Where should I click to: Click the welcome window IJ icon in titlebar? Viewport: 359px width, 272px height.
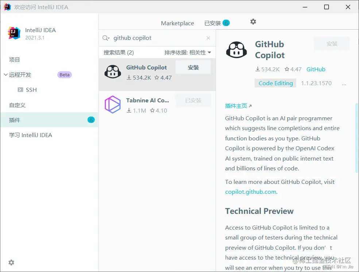click(x=7, y=7)
